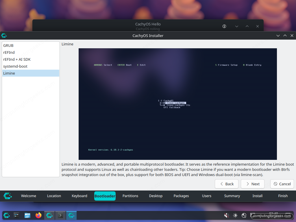Click the CachyOS logo in installer step bar
This screenshot has width=296, height=222.
click(x=8, y=196)
